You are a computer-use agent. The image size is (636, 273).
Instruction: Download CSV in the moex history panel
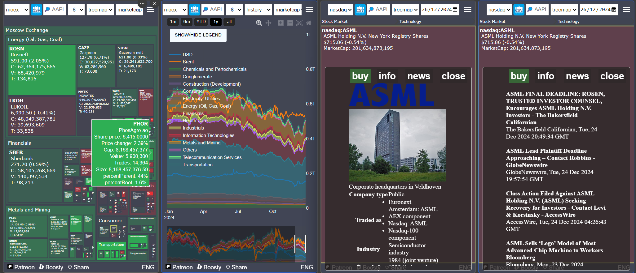coord(195,10)
